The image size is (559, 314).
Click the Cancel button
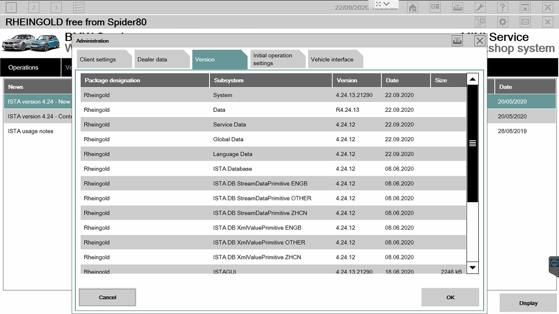click(107, 297)
